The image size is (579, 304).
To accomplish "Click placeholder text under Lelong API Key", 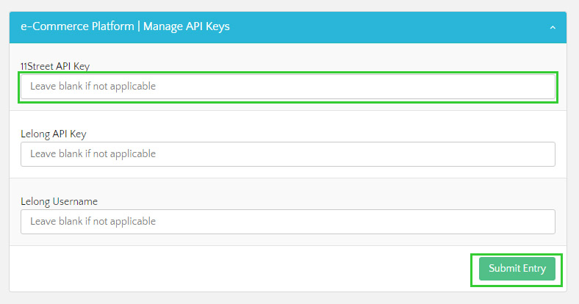I will click(x=93, y=154).
